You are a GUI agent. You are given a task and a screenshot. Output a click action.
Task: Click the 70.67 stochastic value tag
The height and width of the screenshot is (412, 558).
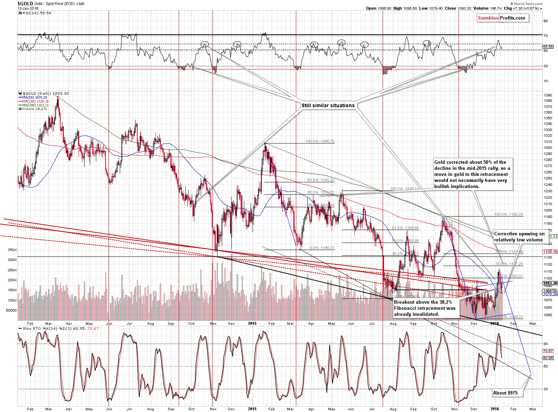[x=548, y=351]
